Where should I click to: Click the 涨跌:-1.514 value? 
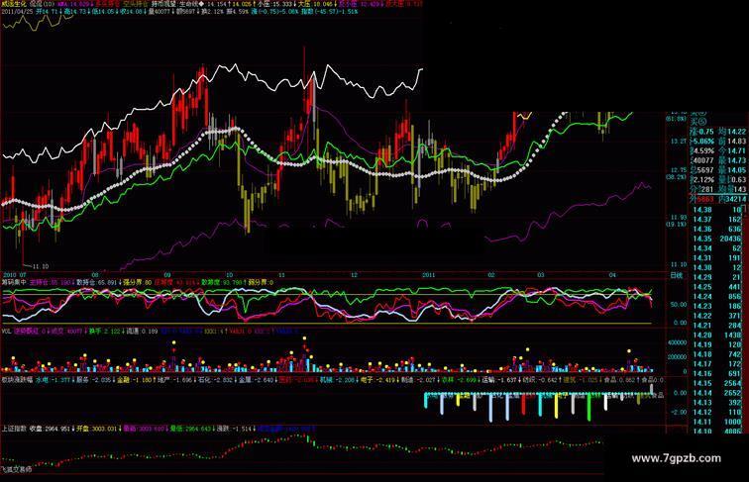[234, 429]
